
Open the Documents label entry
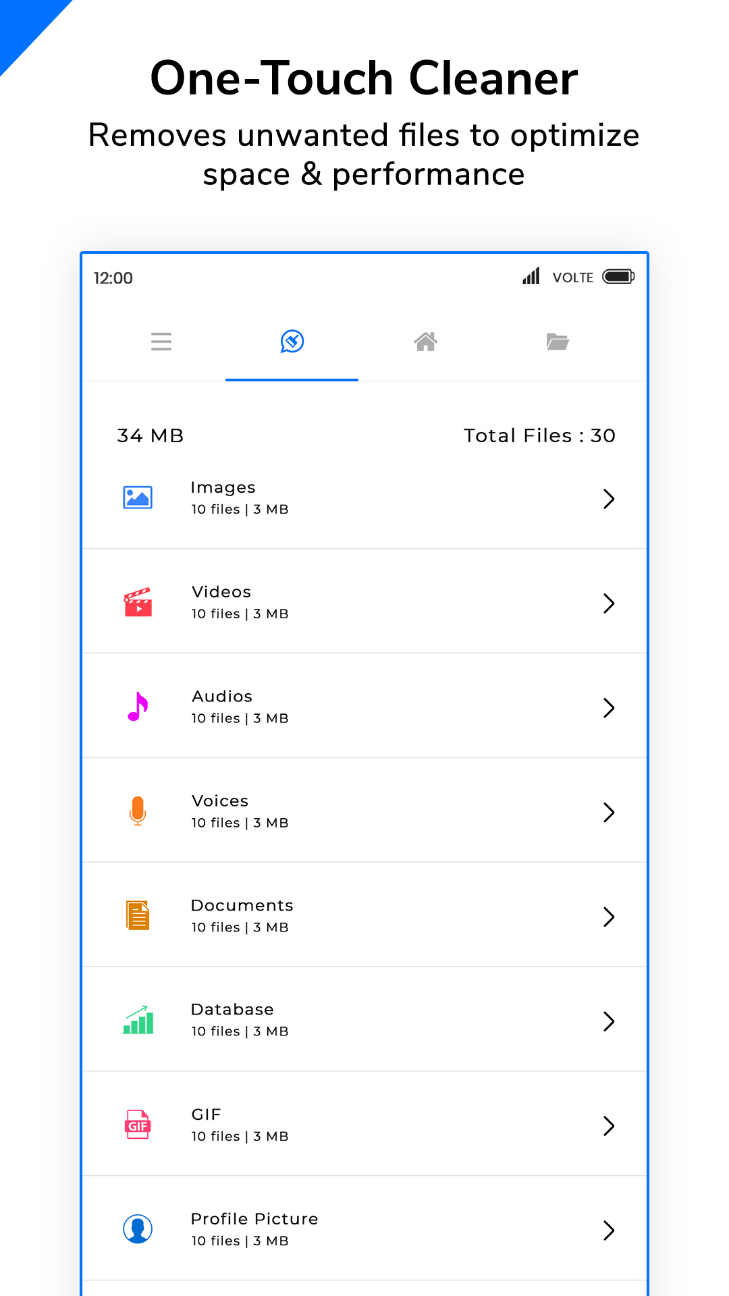click(x=242, y=905)
